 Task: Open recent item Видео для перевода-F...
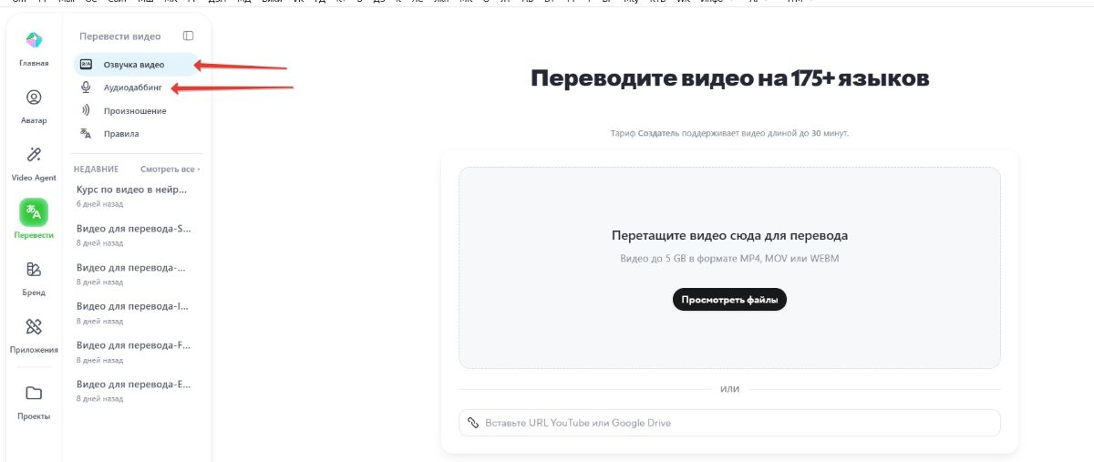(x=135, y=352)
